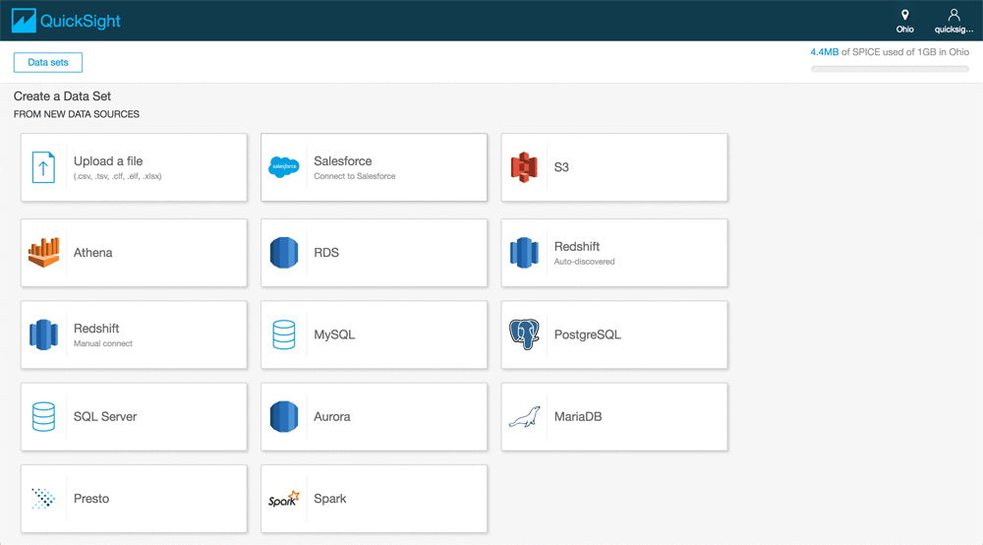Screen dimensions: 983x545
Task: Click the S3 label text
Action: pos(561,167)
